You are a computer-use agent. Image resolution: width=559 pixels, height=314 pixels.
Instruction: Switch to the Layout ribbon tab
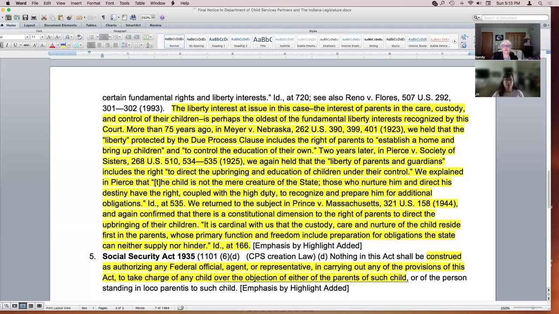click(29, 25)
